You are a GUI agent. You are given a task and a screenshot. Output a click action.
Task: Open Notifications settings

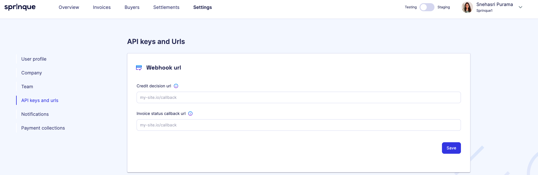pos(35,114)
